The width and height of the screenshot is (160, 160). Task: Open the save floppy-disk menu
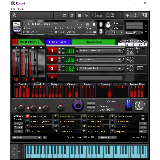(65, 15)
